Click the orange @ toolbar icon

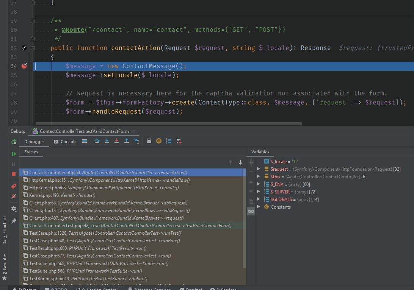click(159, 141)
